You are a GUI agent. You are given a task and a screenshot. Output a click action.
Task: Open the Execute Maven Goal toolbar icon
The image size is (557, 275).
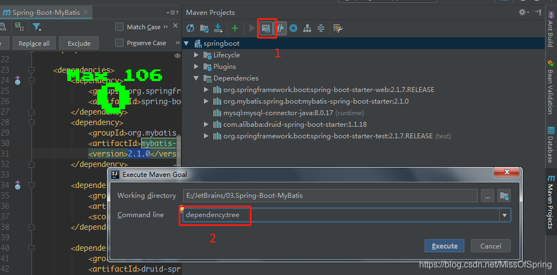click(x=266, y=29)
